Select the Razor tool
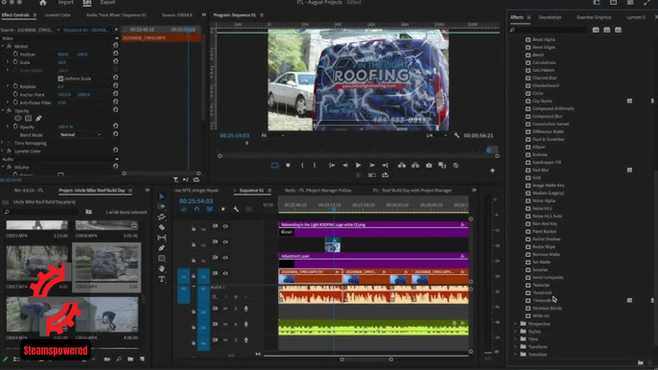The height and width of the screenshot is (370, 658). point(161,227)
